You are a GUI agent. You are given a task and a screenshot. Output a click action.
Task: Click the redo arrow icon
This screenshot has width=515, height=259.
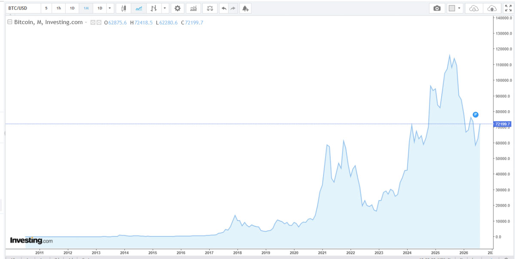point(233,8)
